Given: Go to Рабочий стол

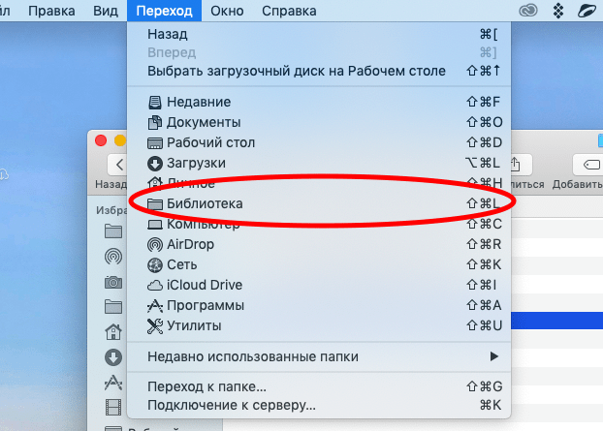Looking at the screenshot, I should 319,142.
